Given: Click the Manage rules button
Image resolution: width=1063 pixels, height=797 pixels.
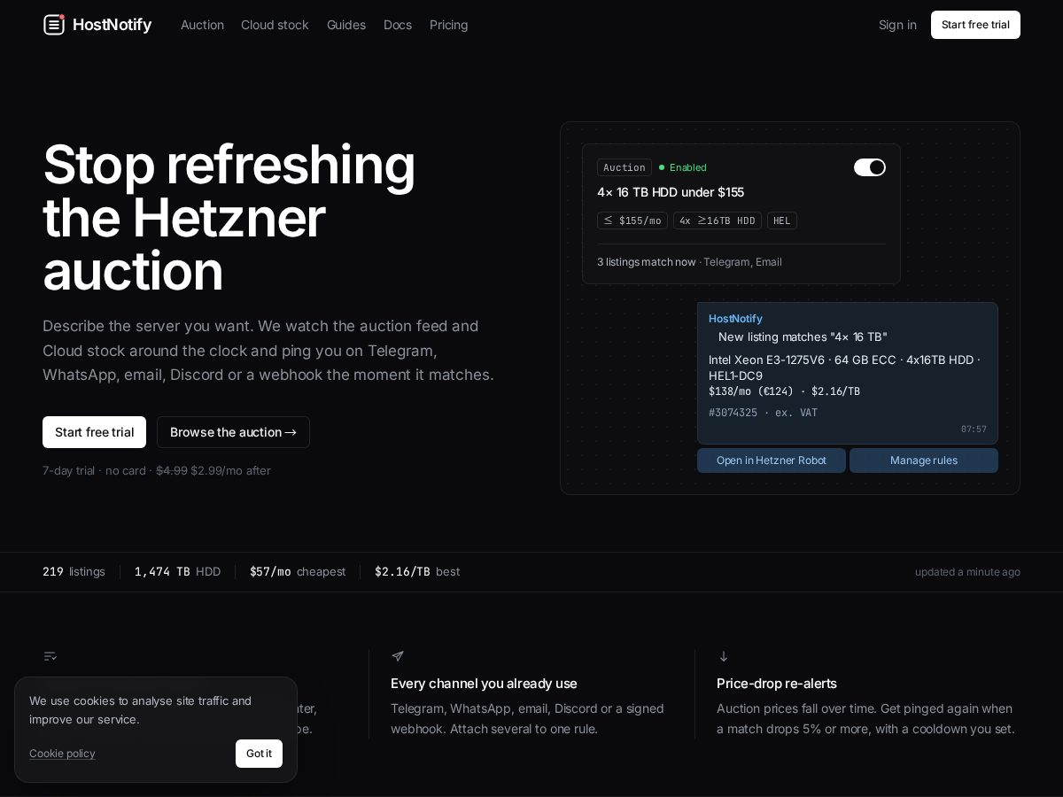Looking at the screenshot, I should pyautogui.click(x=924, y=460).
